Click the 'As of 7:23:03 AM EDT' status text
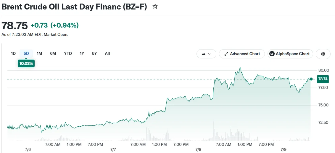 35,34
